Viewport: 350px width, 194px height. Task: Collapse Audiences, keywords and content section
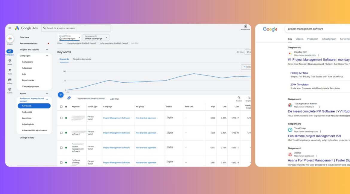point(47,100)
